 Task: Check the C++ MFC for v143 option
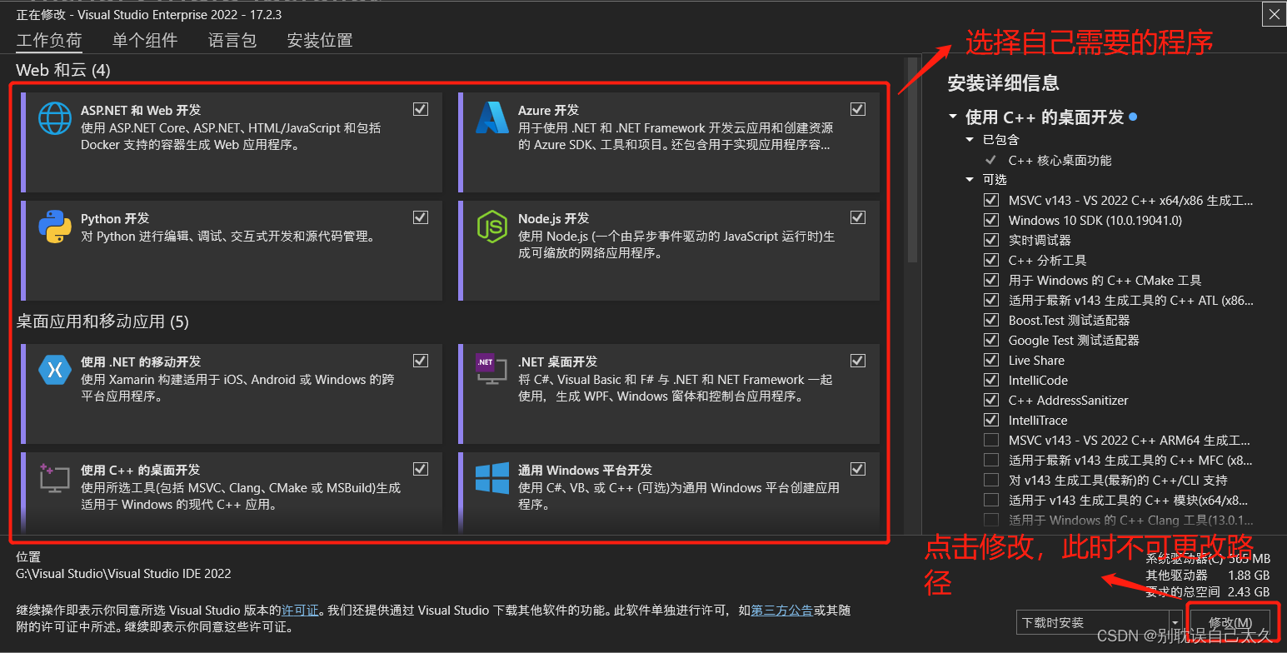pos(991,460)
